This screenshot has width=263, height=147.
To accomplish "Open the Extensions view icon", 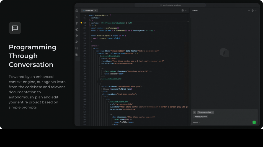I will tap(77, 54).
